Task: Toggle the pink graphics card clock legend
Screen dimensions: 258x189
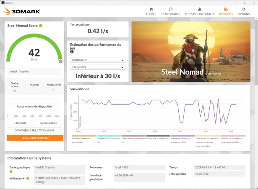Action: click(x=233, y=139)
